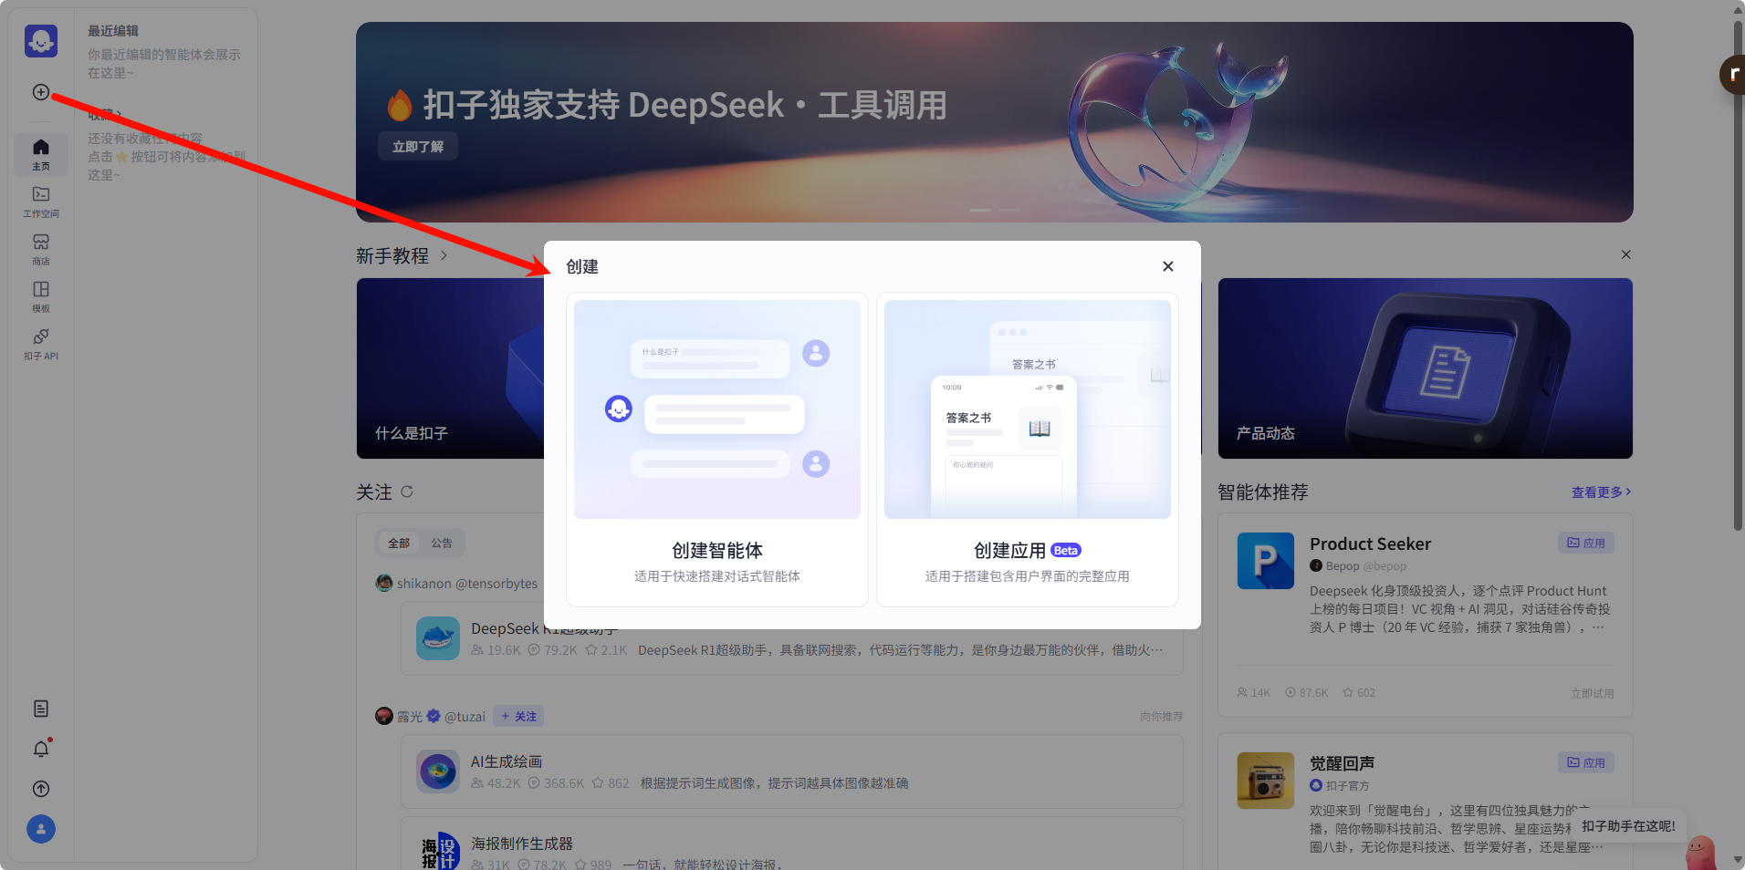This screenshot has height=870, width=1745.
Task: Select the 创建智能体 card
Action: [x=717, y=450]
